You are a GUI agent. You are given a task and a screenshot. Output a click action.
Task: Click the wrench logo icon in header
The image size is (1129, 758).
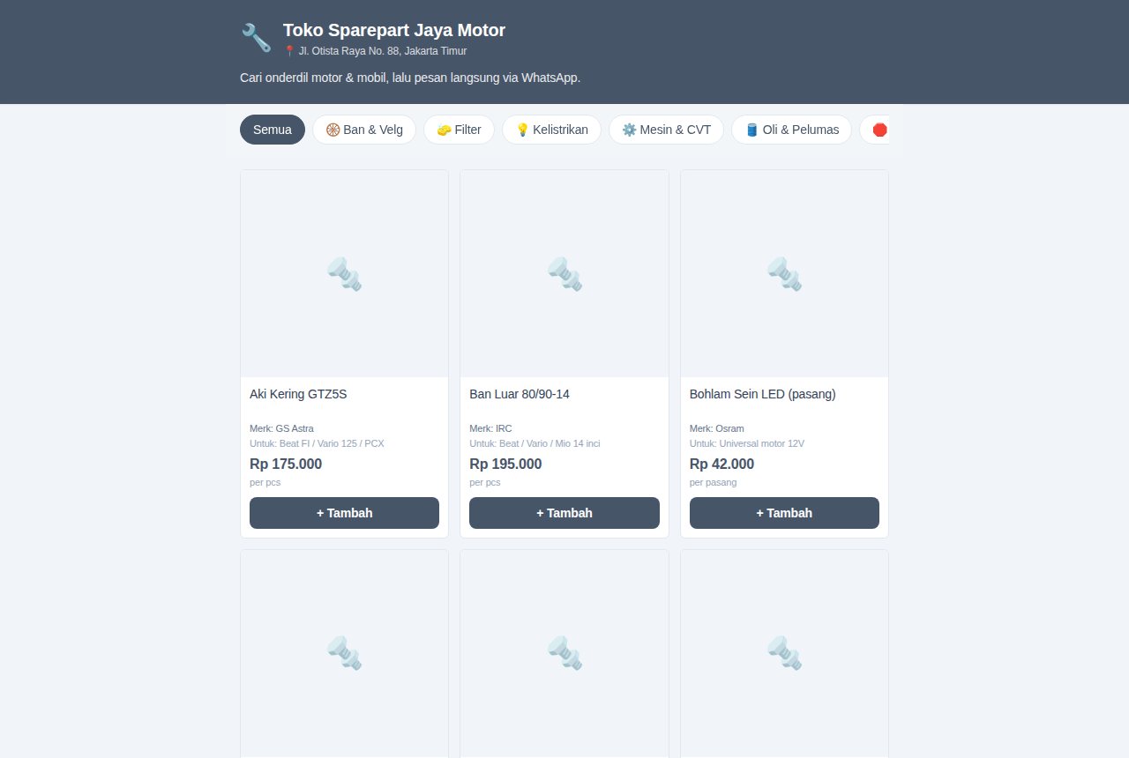[x=256, y=38]
